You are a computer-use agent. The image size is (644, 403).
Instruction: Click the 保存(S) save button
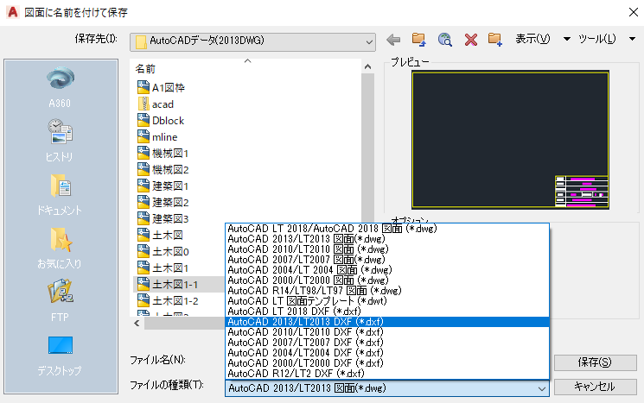pos(595,362)
